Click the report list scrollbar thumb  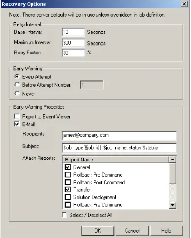tap(172, 173)
